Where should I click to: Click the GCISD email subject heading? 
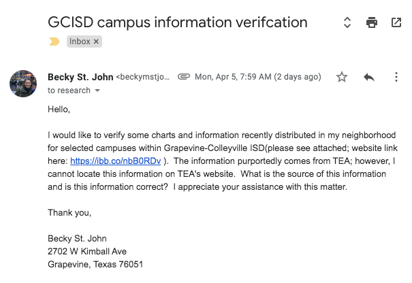coord(178,22)
